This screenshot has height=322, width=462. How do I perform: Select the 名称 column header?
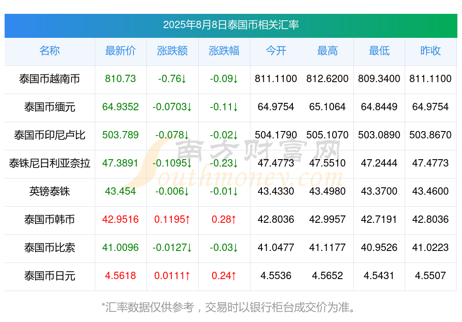click(49, 51)
